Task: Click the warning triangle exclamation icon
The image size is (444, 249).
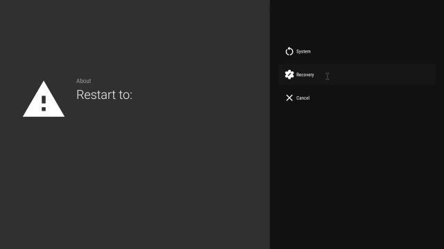Action: [44, 99]
